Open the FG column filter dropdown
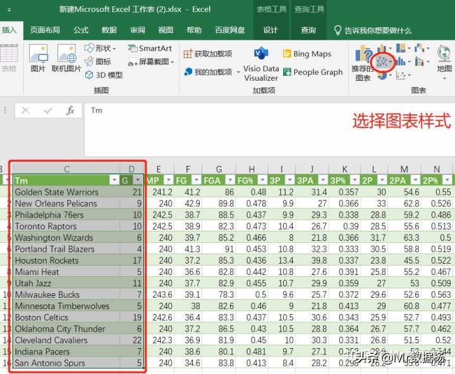 pos(197,180)
